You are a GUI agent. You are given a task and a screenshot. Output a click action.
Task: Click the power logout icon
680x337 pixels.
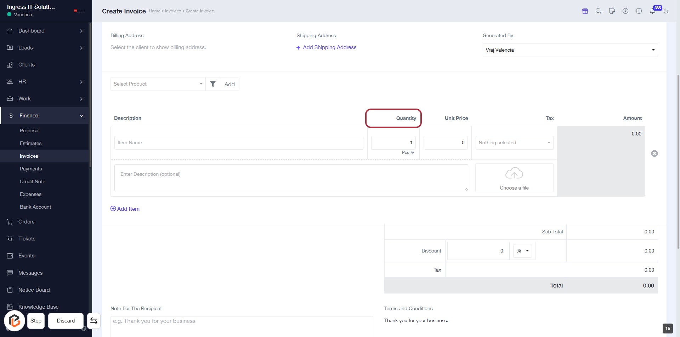pos(665,11)
